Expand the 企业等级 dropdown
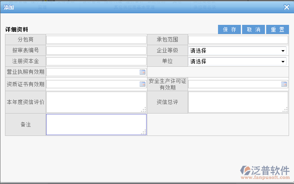The height and width of the screenshot is (184, 294). [237, 51]
